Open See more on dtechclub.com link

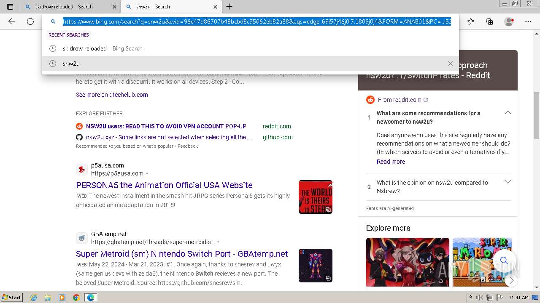click(x=112, y=95)
